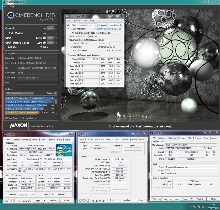Select CPU tab in CPU-Z Mainboard window
The image size is (220, 210).
pos(154,138)
